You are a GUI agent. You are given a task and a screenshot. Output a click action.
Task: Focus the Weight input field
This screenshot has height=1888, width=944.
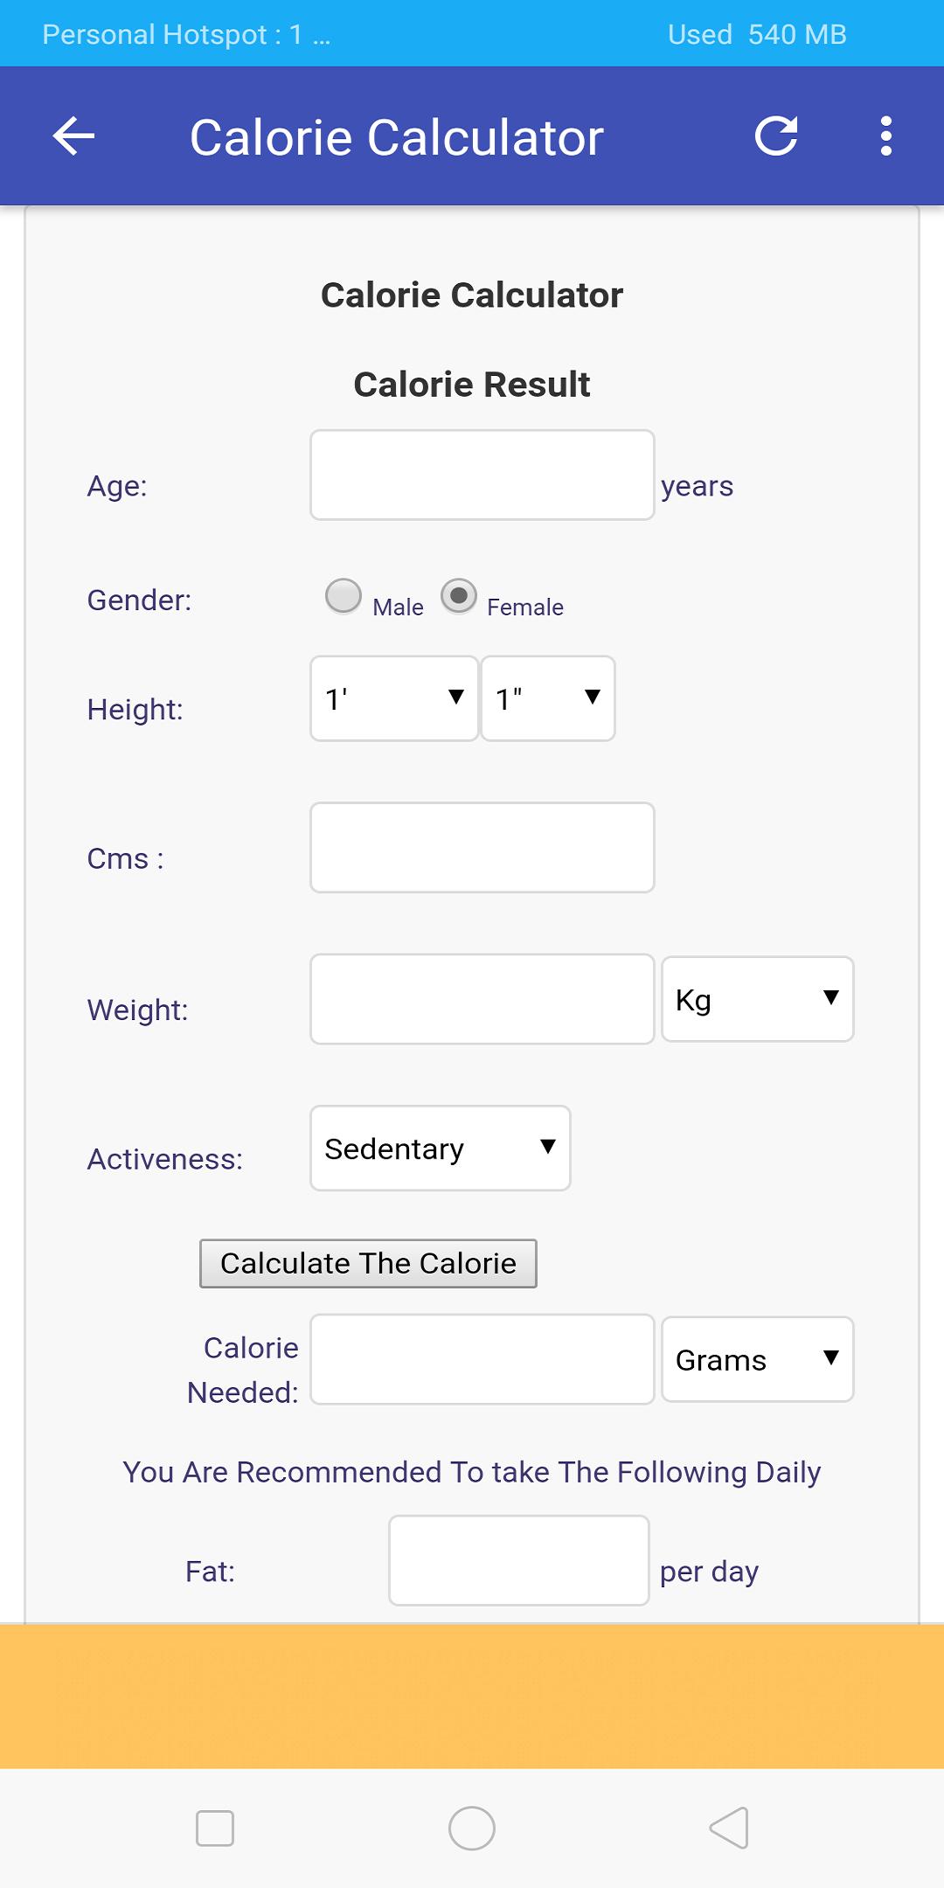click(x=482, y=999)
